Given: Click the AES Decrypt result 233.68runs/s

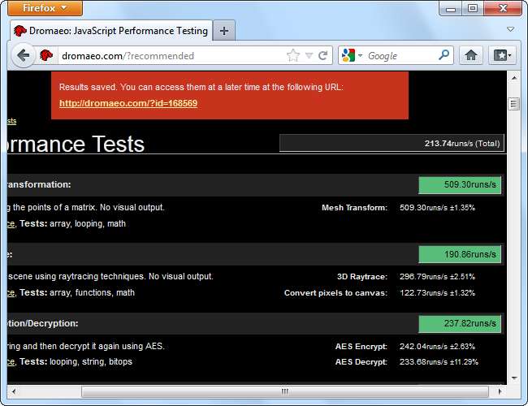Looking at the screenshot, I should (x=439, y=362).
